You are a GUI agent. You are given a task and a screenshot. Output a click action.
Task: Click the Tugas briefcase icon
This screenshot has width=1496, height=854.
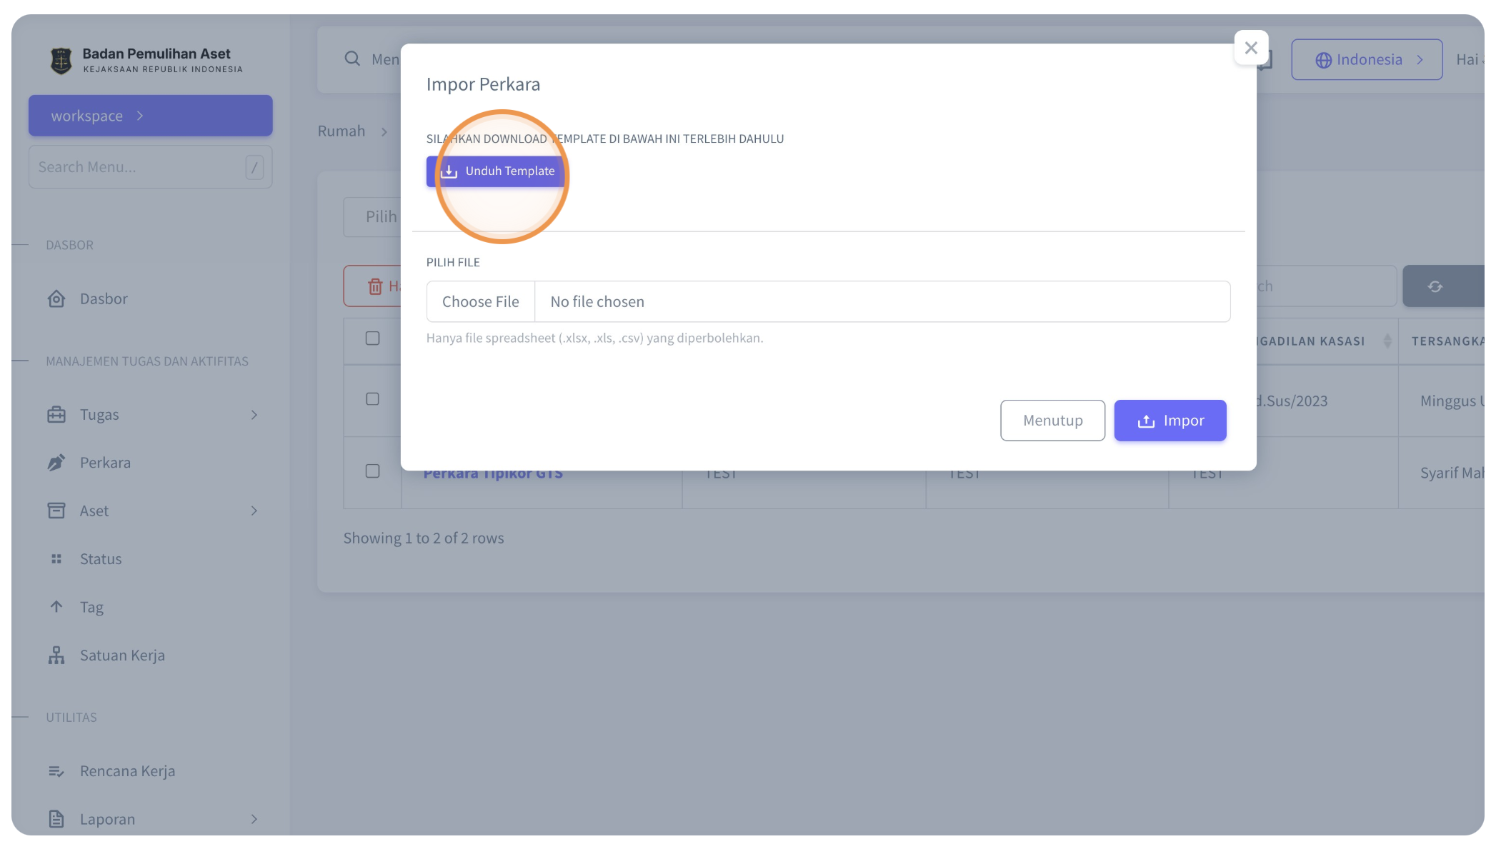[56, 415]
